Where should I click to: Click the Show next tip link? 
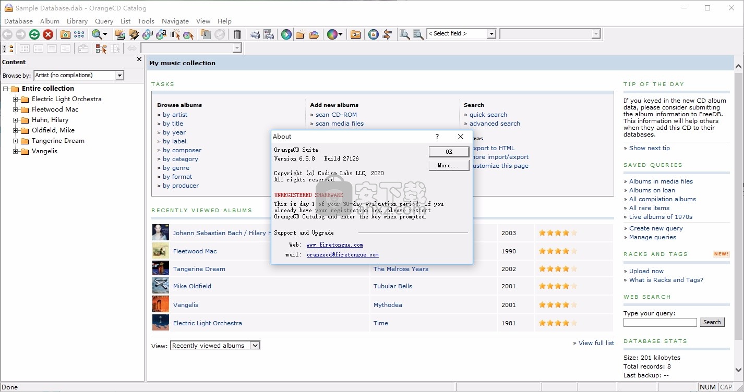tap(650, 148)
